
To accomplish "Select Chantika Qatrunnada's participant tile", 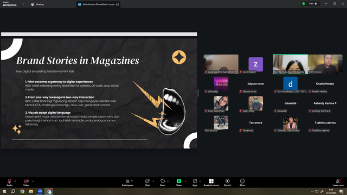I will point(291,123).
